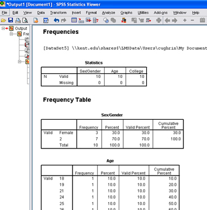Click the Demote right arrow icon
The width and height of the screenshot is (207, 210).
click(x=174, y=20)
